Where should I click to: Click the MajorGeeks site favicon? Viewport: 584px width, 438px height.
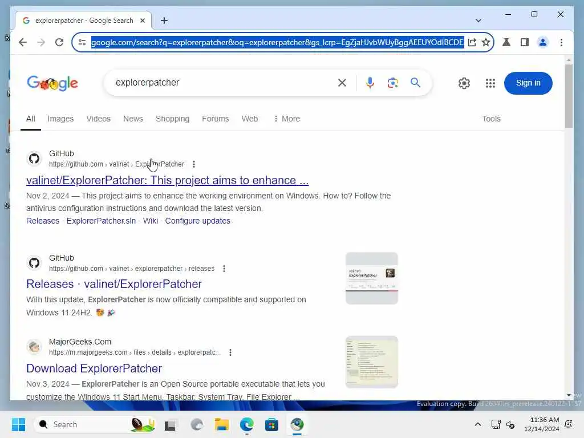[34, 347]
